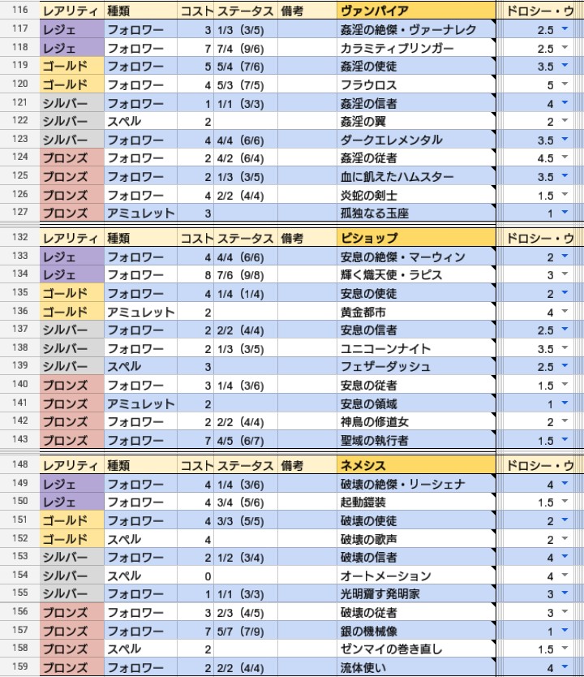584x677 pixels.
Task: Select the ネメシス class header cell
Action: tap(416, 465)
